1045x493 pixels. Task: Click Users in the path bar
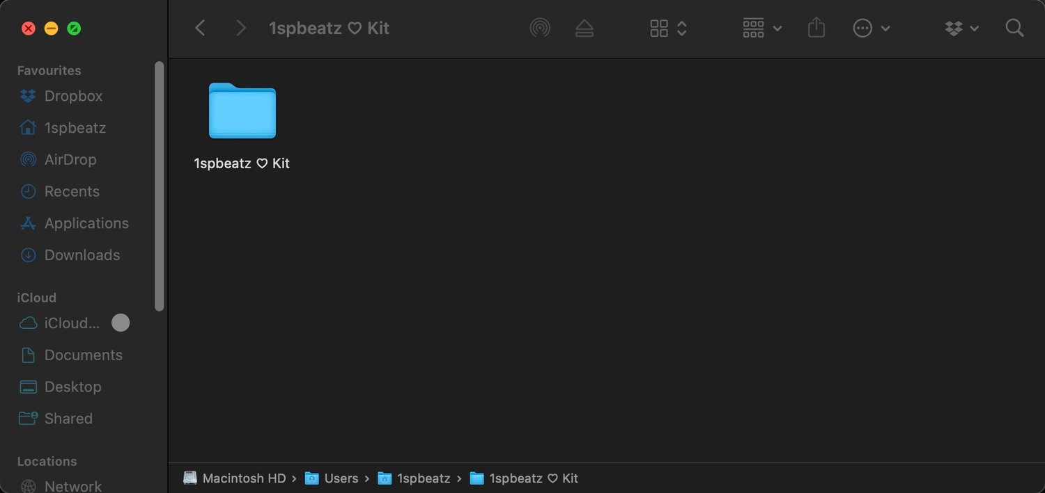[x=332, y=478]
